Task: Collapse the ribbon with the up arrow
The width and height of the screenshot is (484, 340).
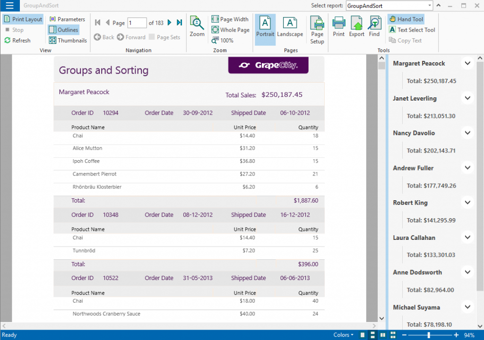Action: coord(439,6)
